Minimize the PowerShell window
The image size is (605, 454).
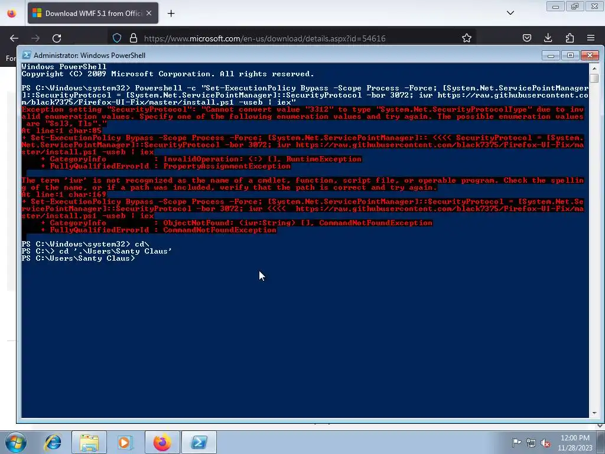coord(551,56)
